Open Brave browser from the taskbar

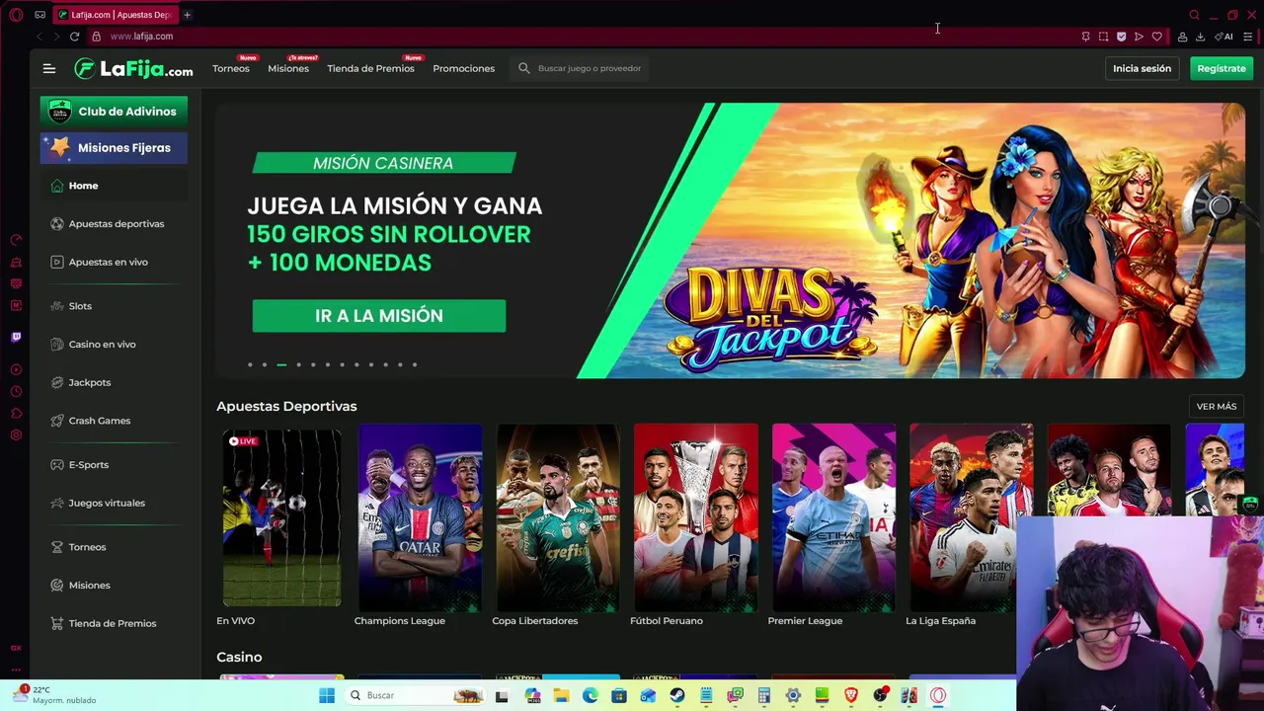point(851,695)
